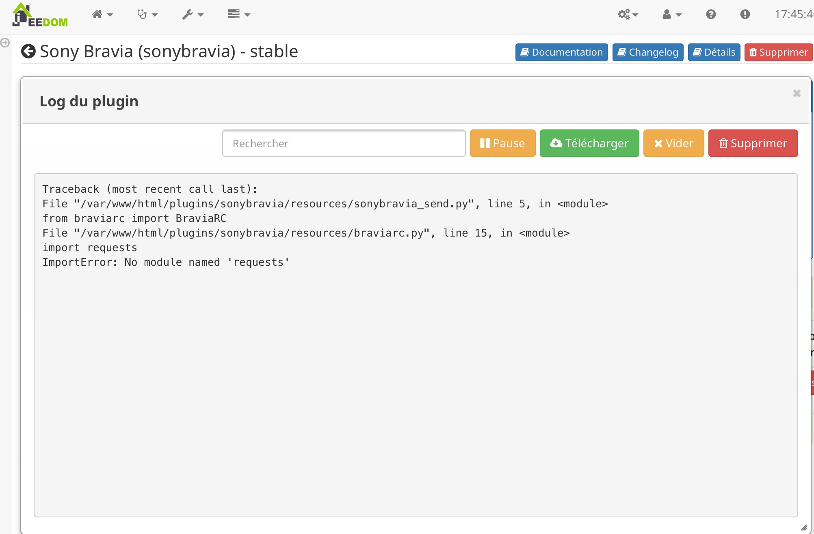814x534 pixels.
Task: Open the Plugins list menu
Action: 239,15
